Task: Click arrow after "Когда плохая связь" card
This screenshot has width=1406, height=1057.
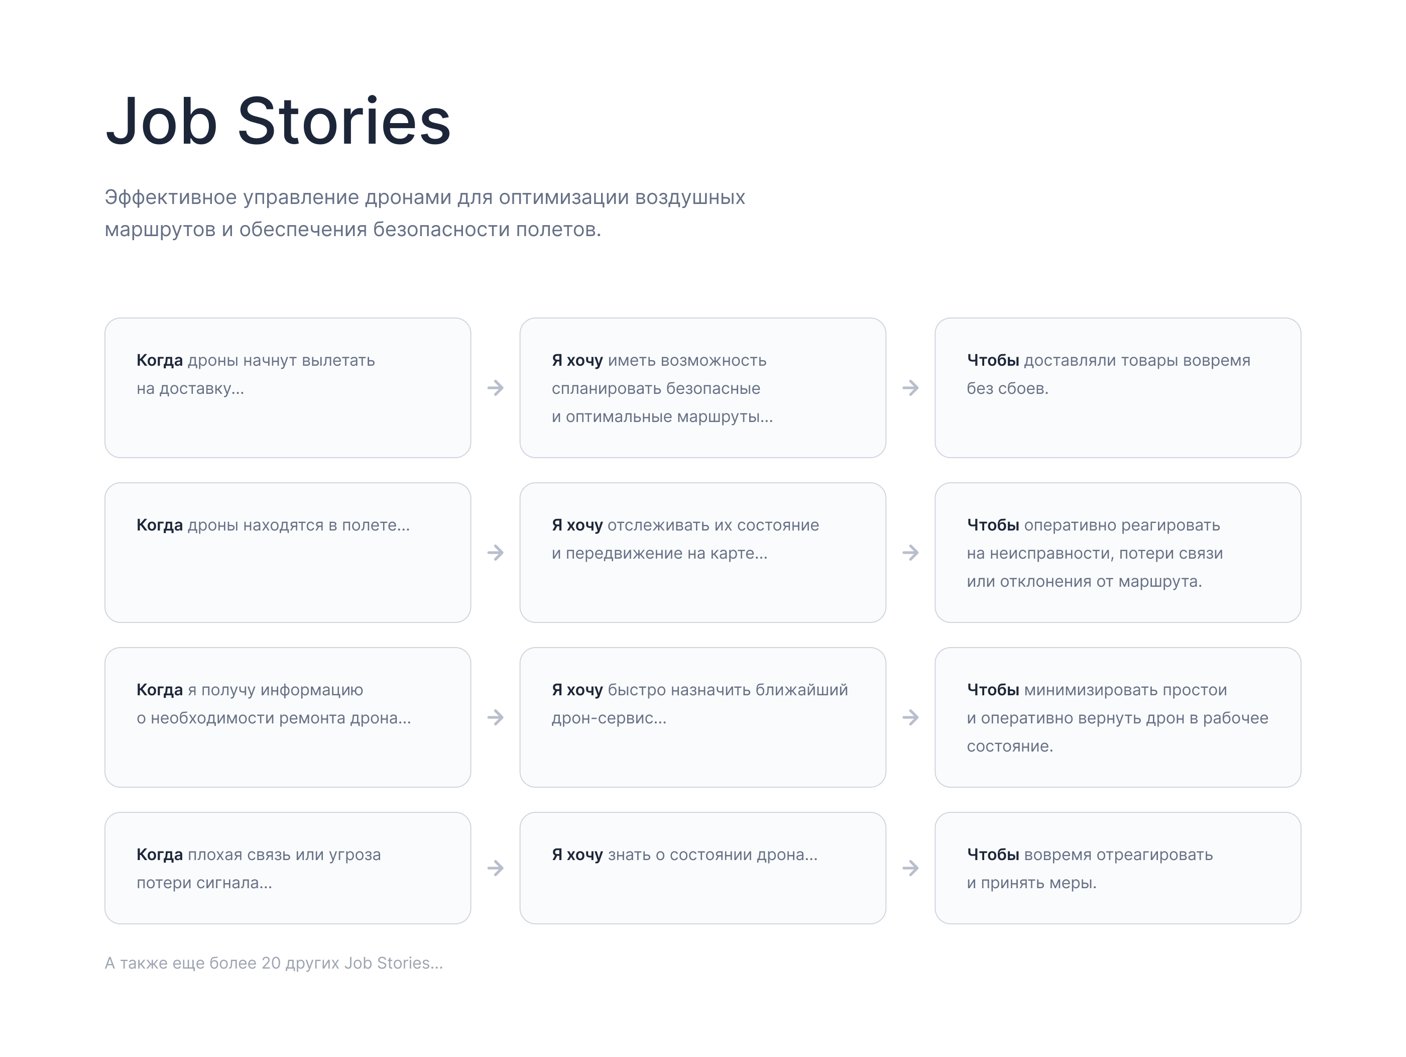Action: pos(495,868)
